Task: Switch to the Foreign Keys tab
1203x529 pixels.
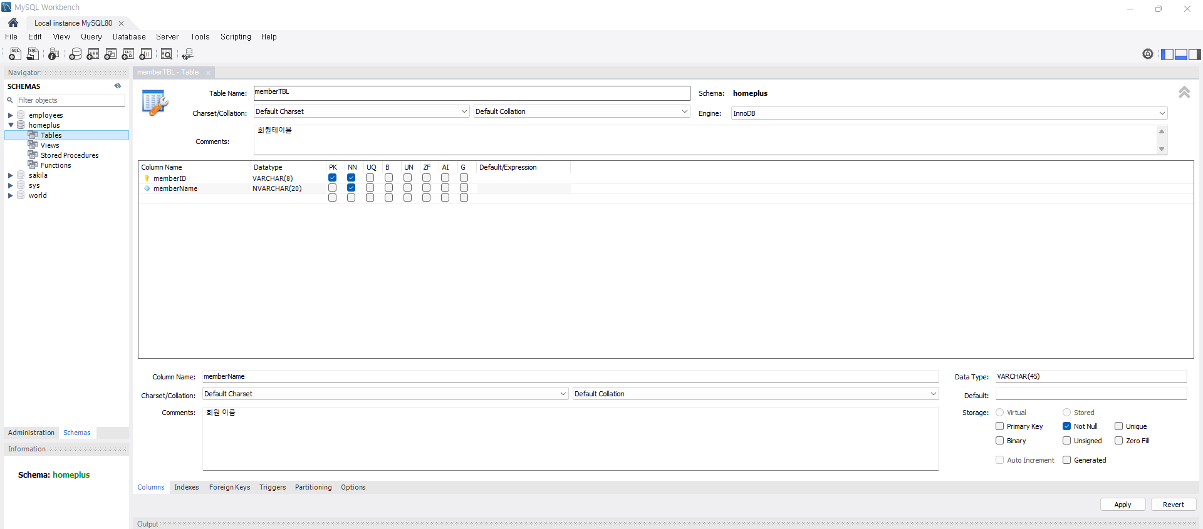Action: pyautogui.click(x=229, y=487)
